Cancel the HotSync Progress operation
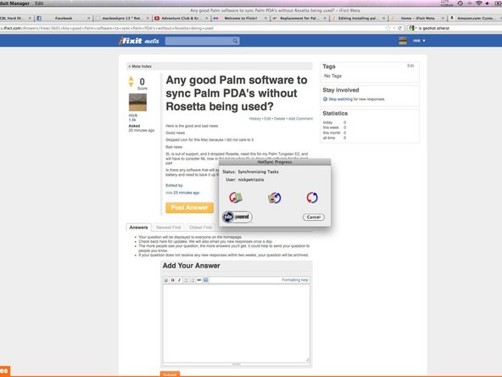 [314, 217]
